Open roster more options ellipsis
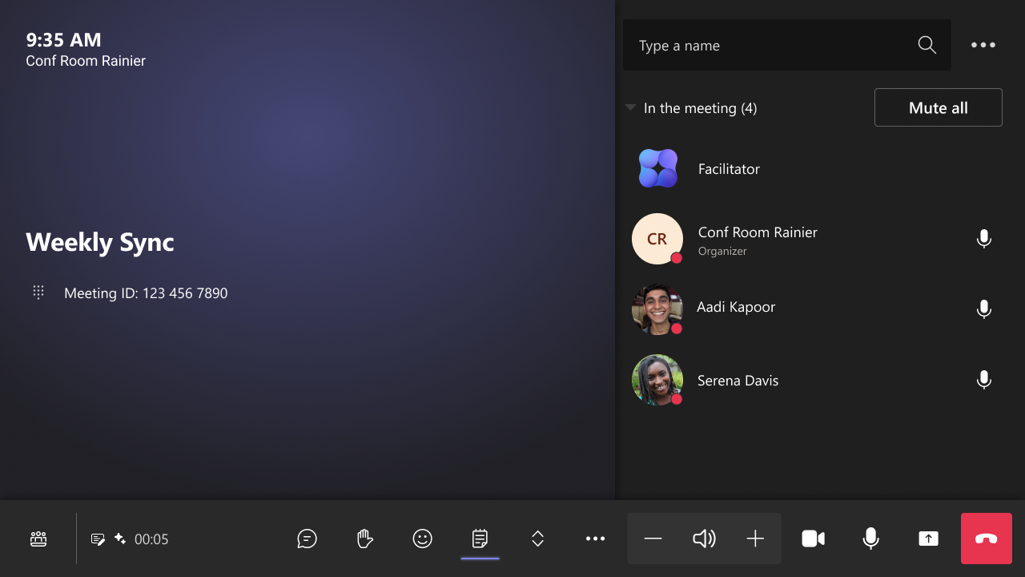This screenshot has height=577, width=1025. pos(983,45)
